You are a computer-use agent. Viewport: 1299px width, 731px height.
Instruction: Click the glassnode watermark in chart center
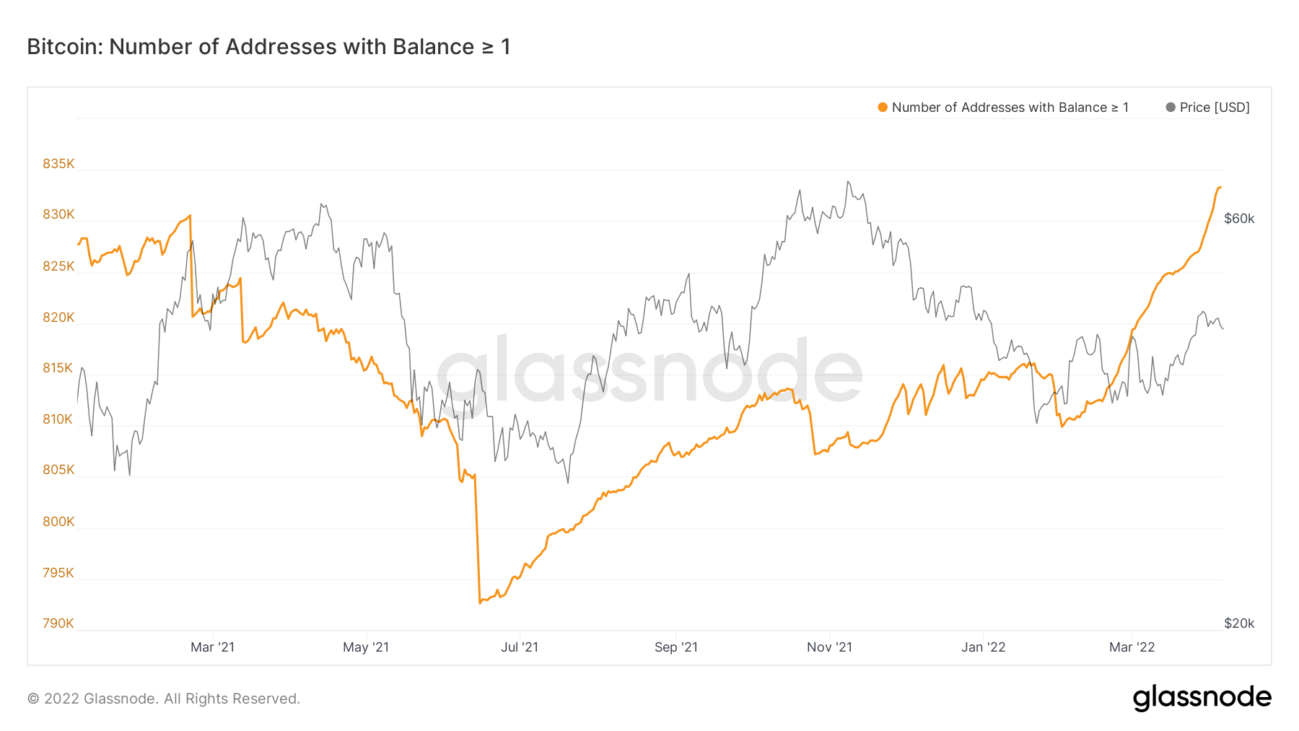pos(649,373)
